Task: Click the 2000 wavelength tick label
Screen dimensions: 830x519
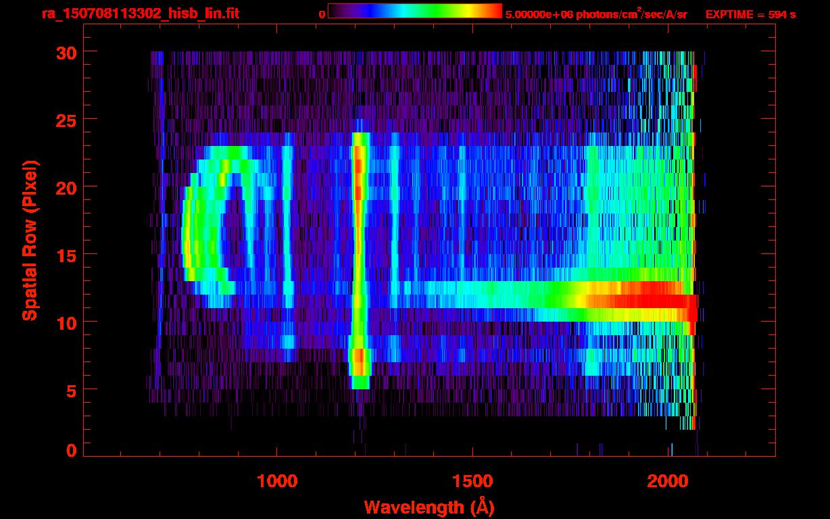Action: click(x=669, y=480)
